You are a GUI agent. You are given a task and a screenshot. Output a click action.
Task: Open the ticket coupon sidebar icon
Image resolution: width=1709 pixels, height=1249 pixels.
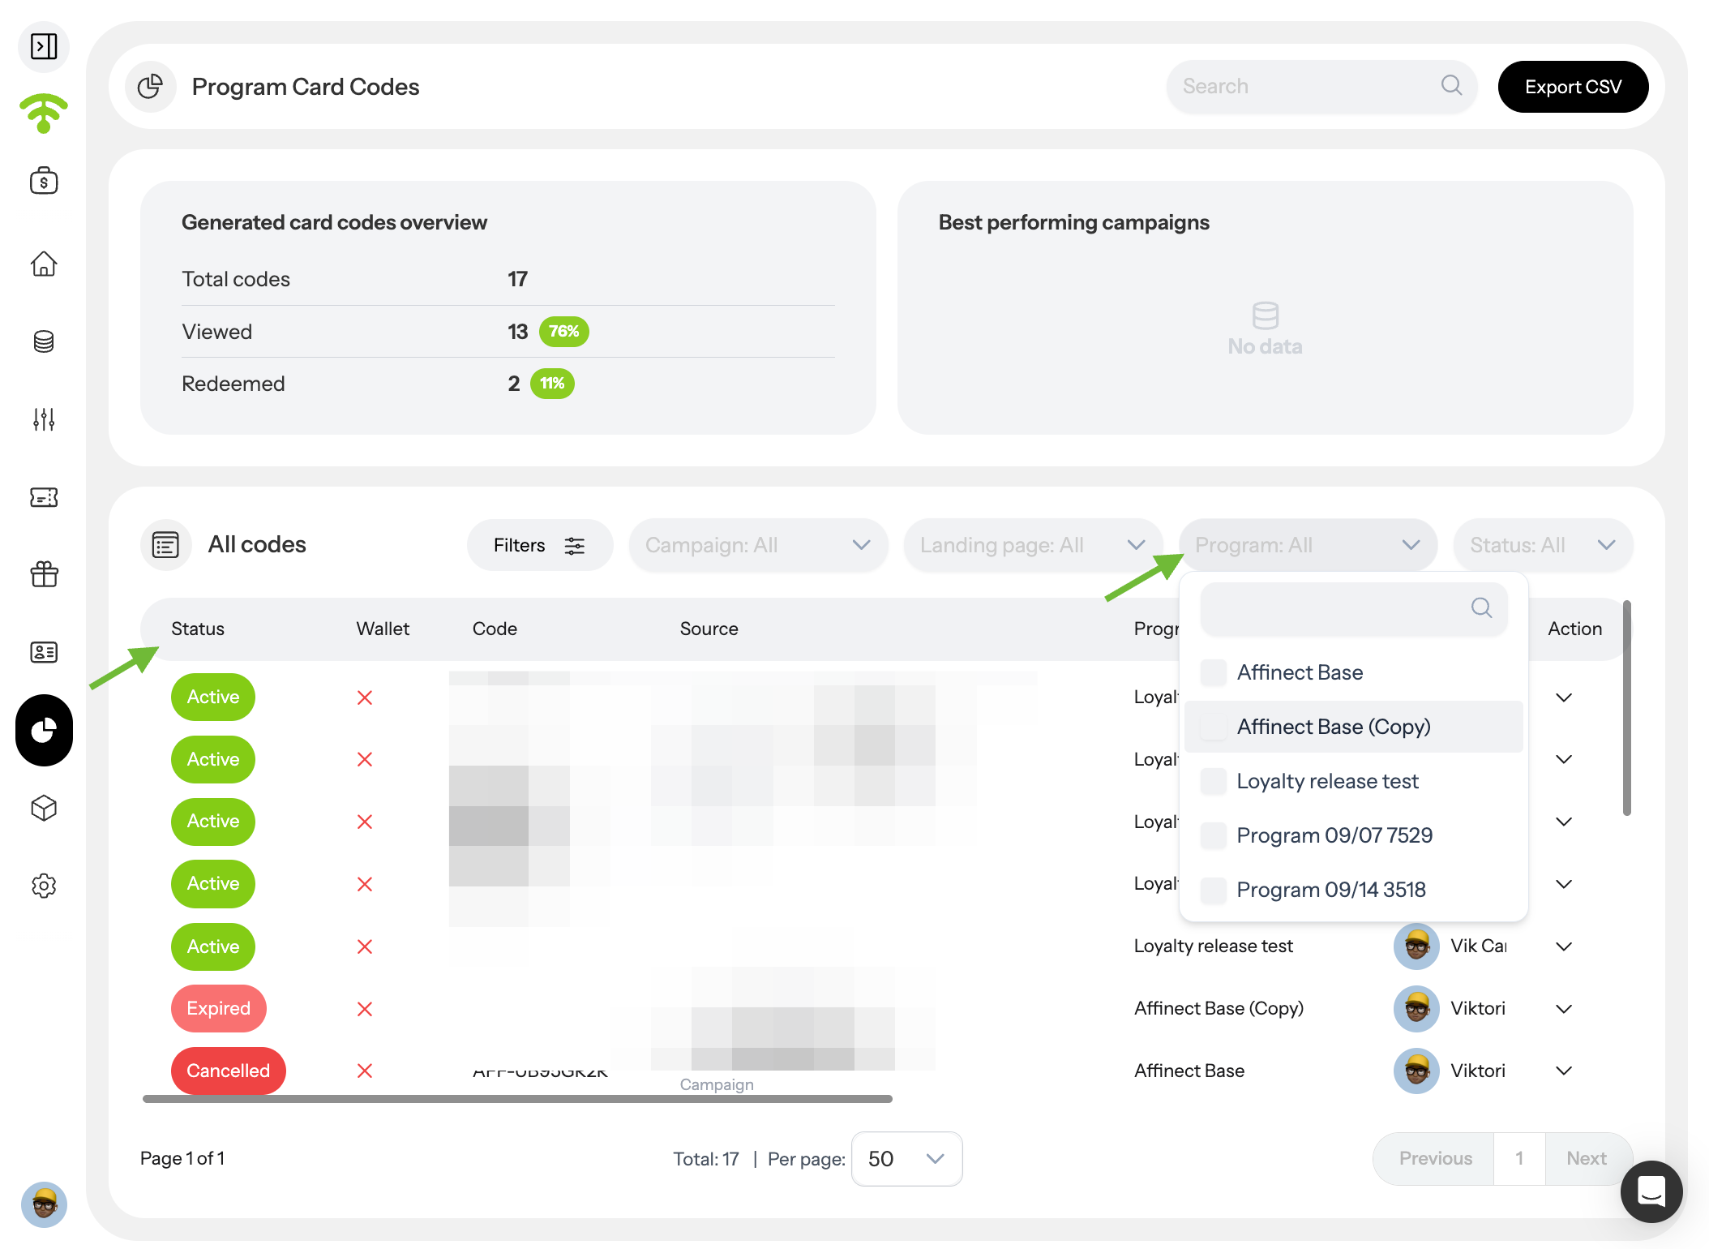tap(44, 497)
